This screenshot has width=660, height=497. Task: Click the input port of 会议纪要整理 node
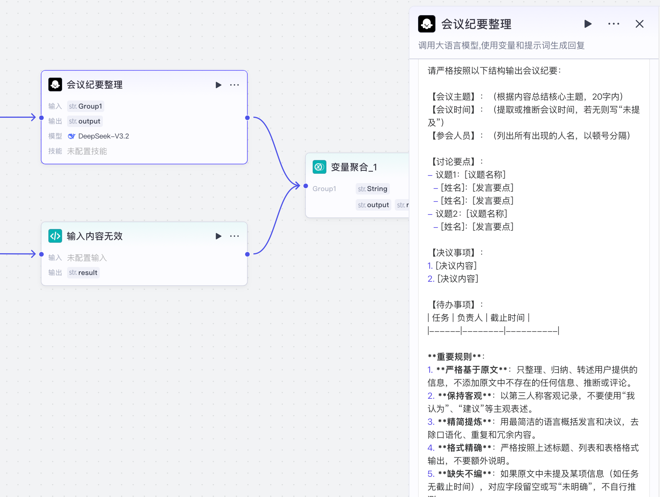click(x=42, y=118)
